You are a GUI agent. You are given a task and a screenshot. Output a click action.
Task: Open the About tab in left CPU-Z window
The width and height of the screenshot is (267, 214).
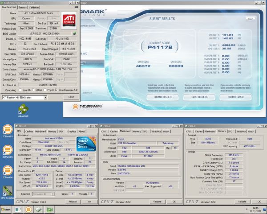(x=81, y=132)
